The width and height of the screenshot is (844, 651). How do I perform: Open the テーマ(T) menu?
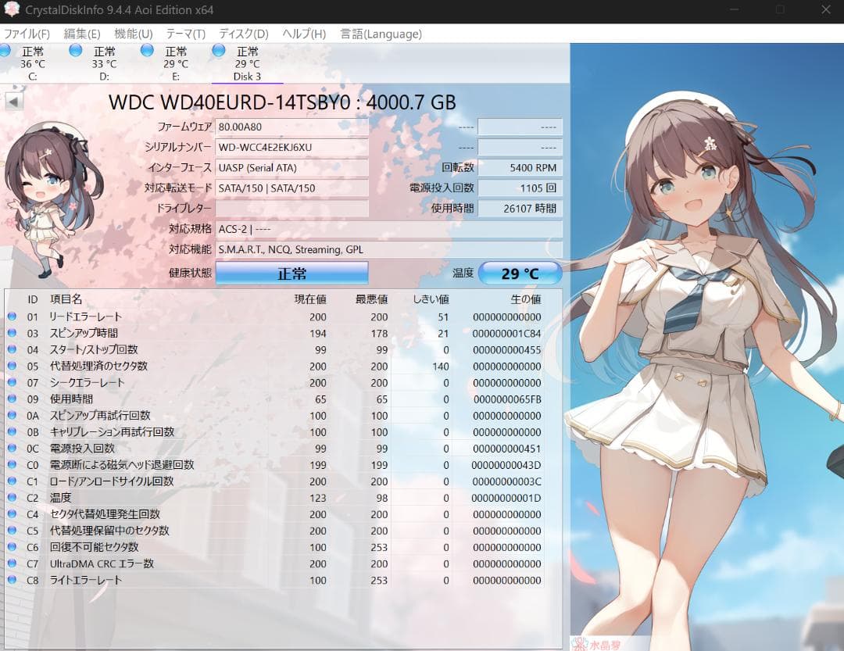point(185,34)
